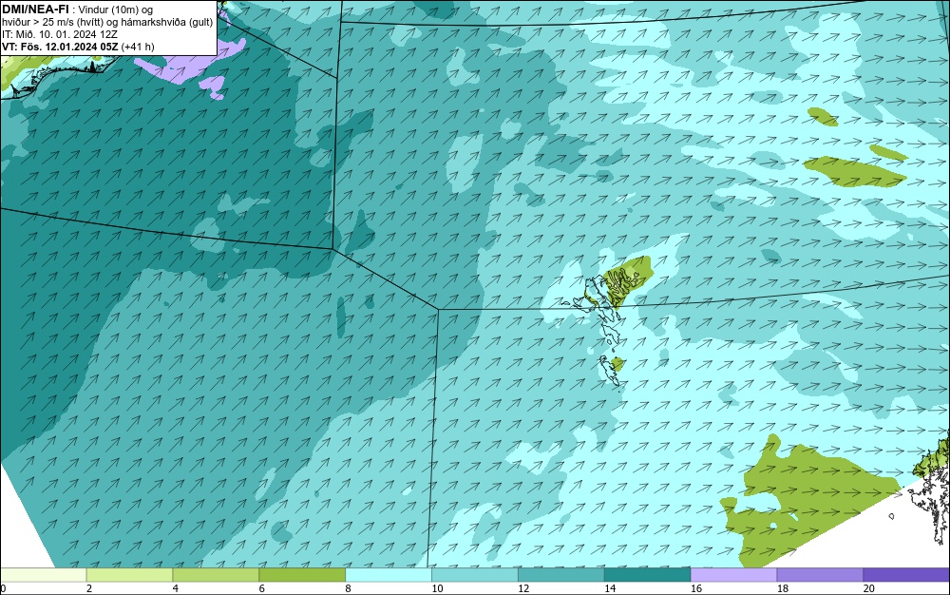Pick the 8–10 m/s pale cyan legend swatch
Viewport: 950px width, 595px height.
tap(389, 574)
